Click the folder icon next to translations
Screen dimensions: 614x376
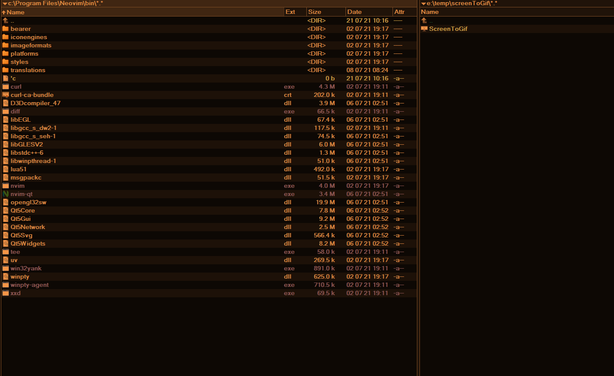[x=5, y=70]
